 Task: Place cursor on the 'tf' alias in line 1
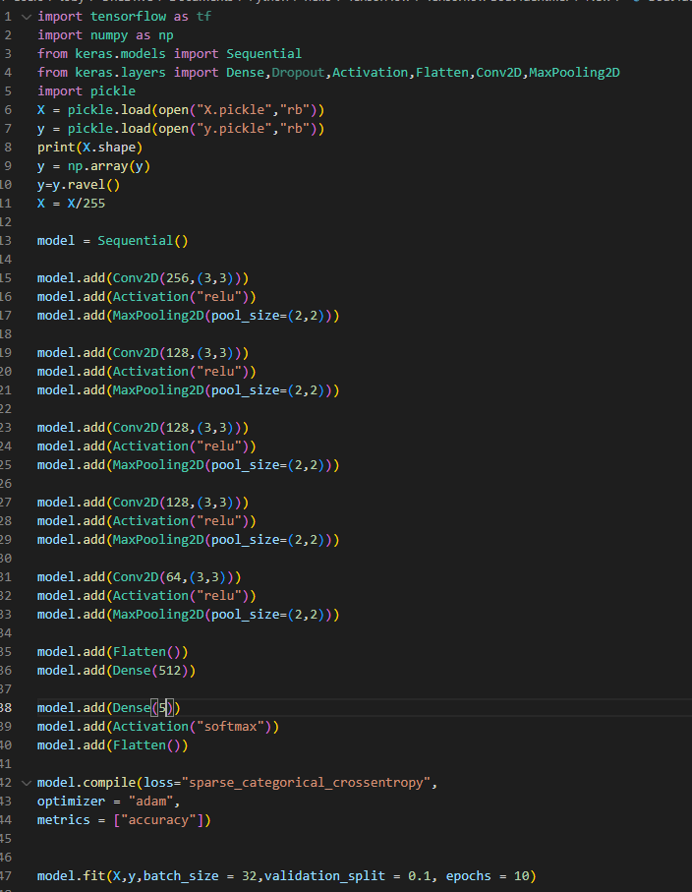[203, 17]
